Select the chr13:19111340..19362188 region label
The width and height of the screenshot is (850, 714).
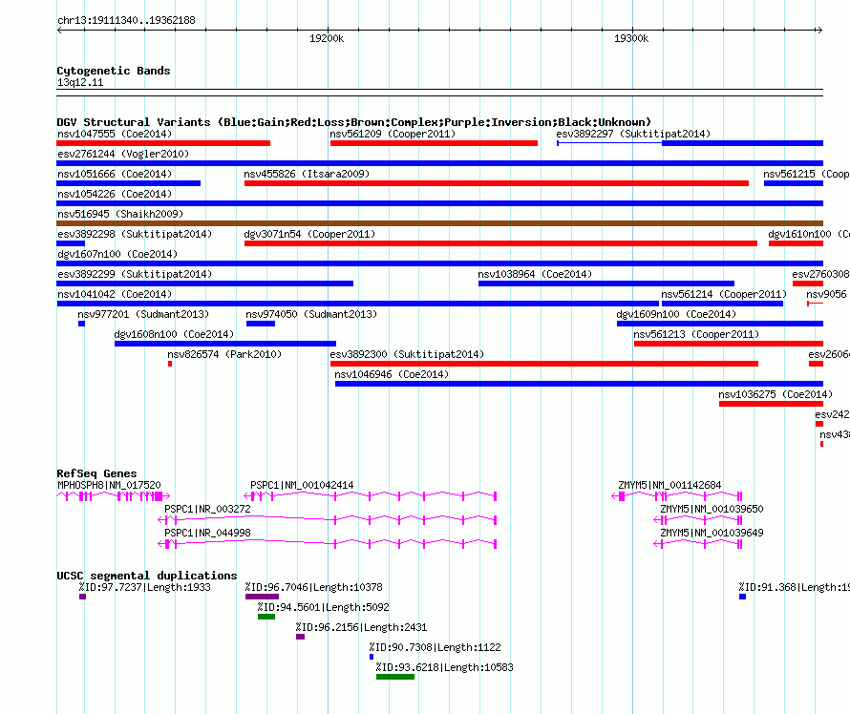(126, 20)
